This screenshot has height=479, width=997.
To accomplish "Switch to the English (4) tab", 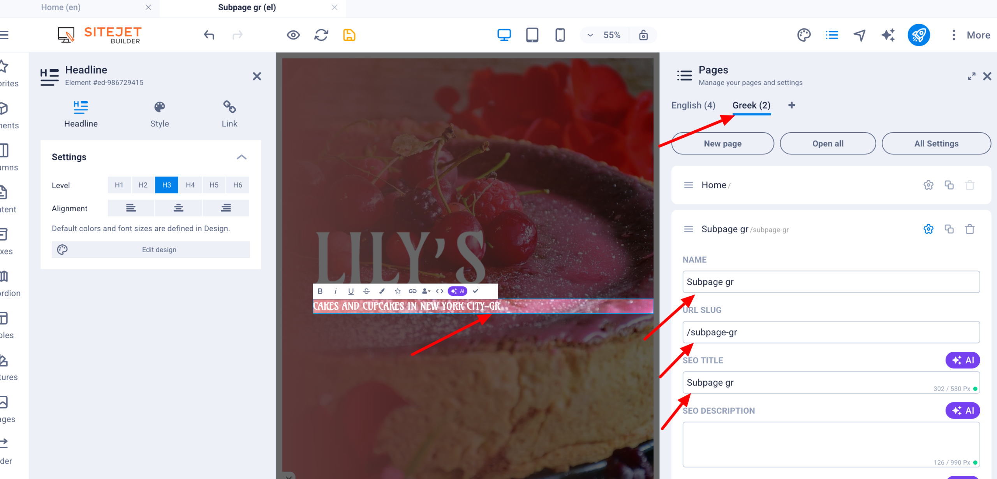I will click(693, 105).
